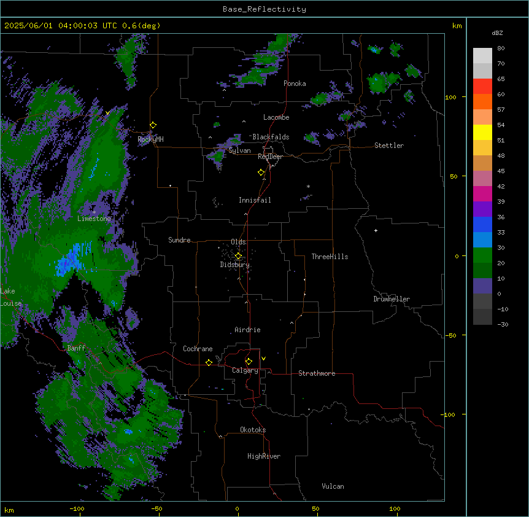The width and height of the screenshot is (529, 517).
Task: Click the Cochrane town label
Action: [x=198, y=349]
